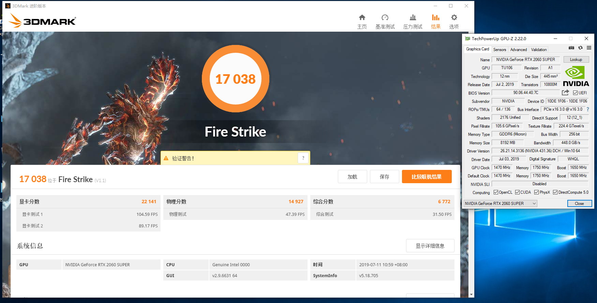
Task: Click the GPU-Z screenshot camera icon
Action: 571,48
